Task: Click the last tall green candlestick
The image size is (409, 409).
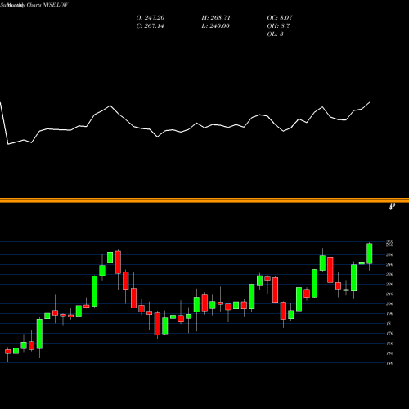Action: point(370,254)
